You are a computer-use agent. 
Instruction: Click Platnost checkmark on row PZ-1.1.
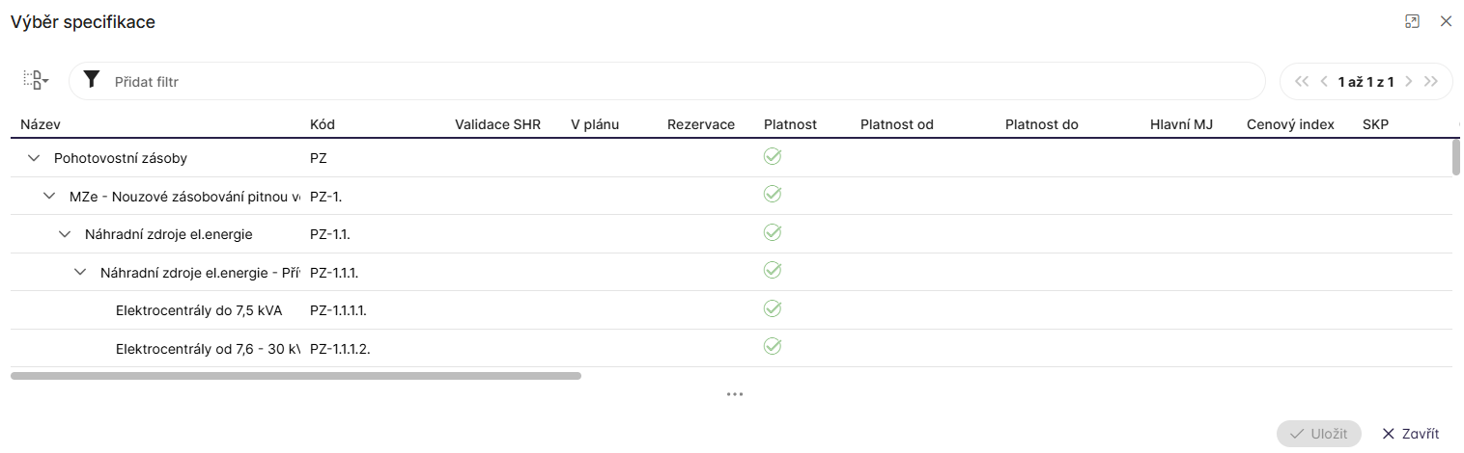tap(772, 232)
